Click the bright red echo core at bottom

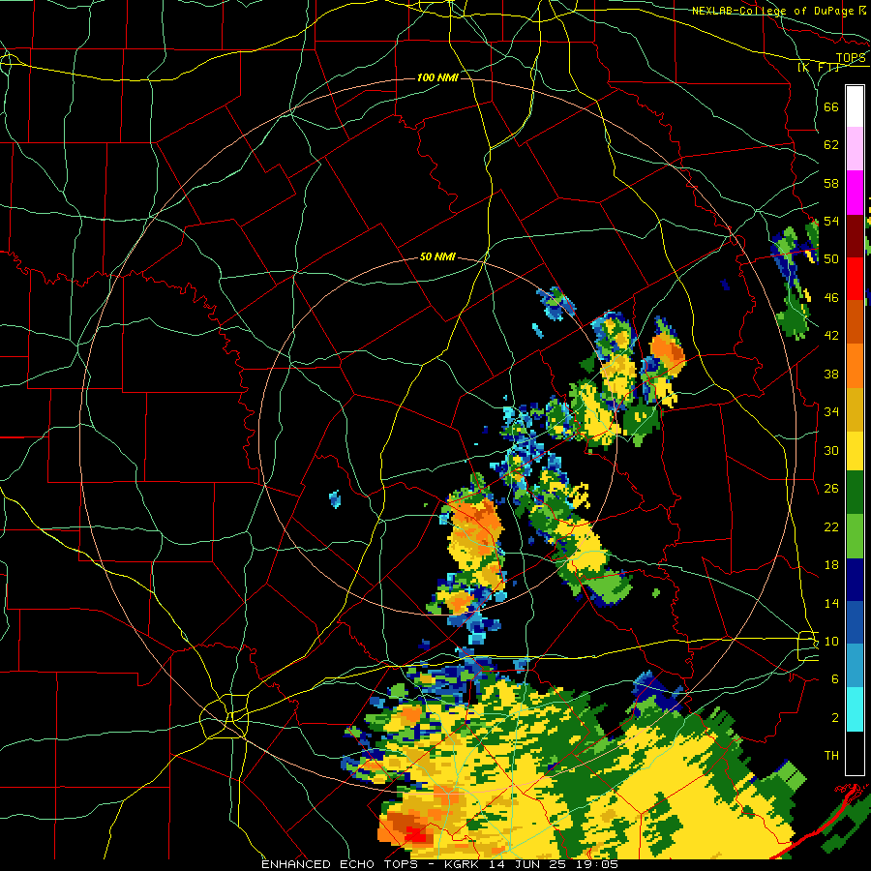point(415,834)
